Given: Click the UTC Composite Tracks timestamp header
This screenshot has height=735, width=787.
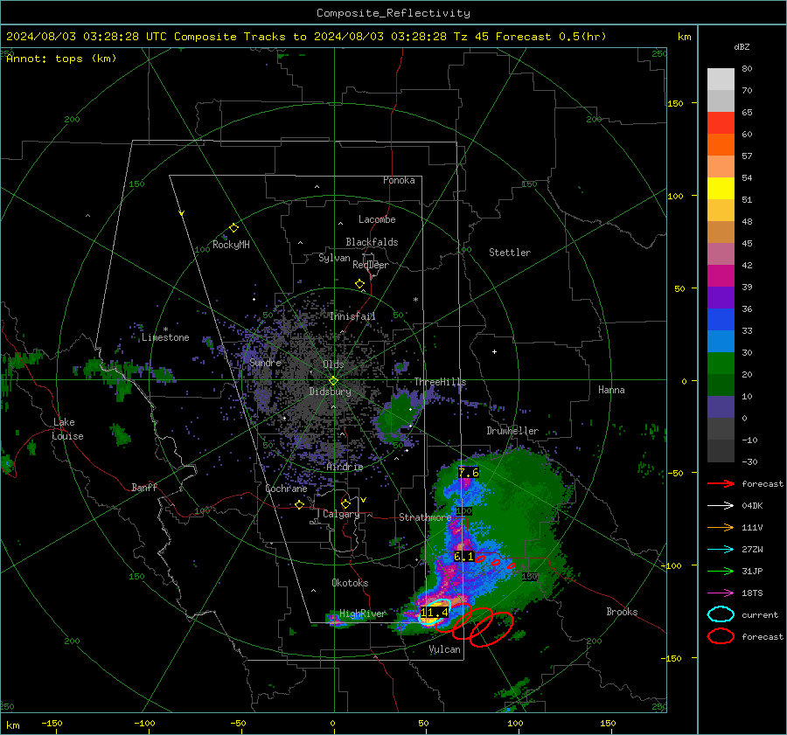Looking at the screenshot, I should 306,37.
